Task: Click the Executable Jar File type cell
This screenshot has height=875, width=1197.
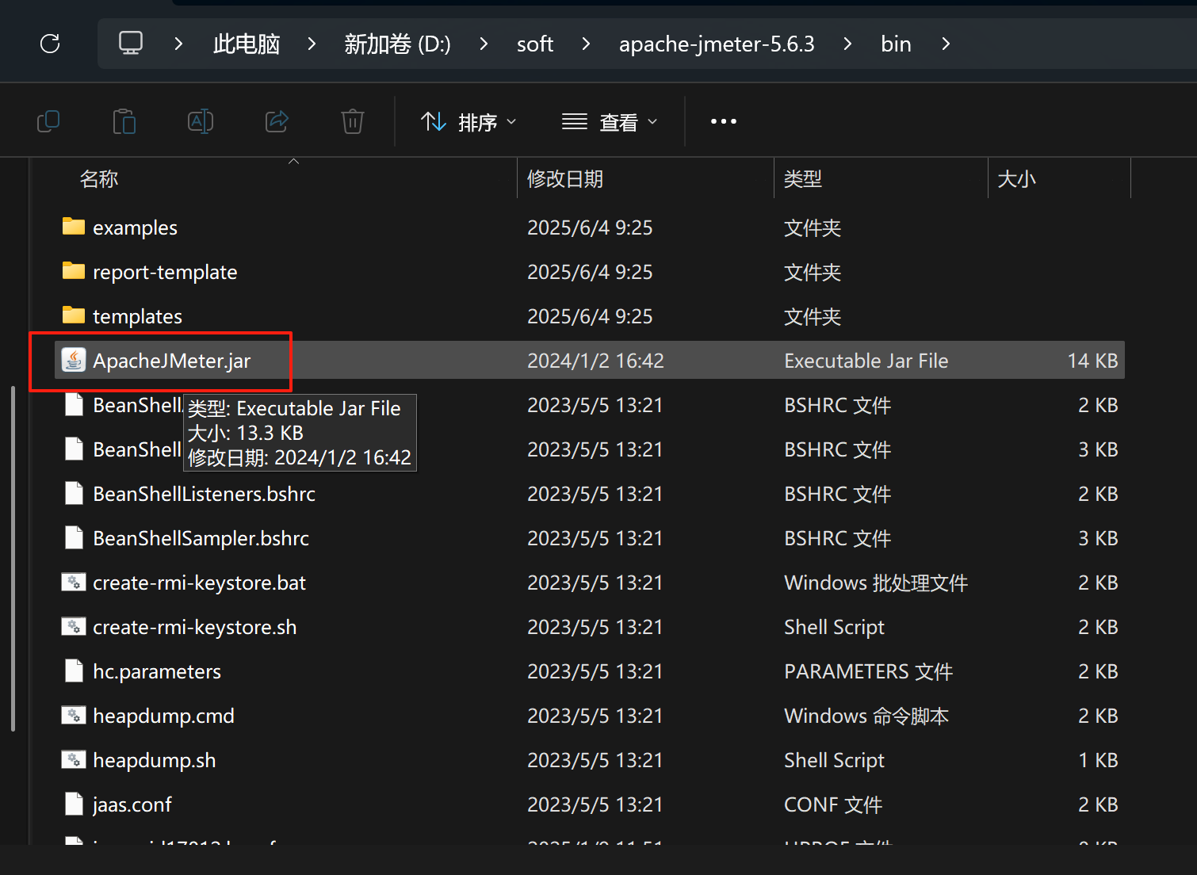Action: tap(866, 361)
